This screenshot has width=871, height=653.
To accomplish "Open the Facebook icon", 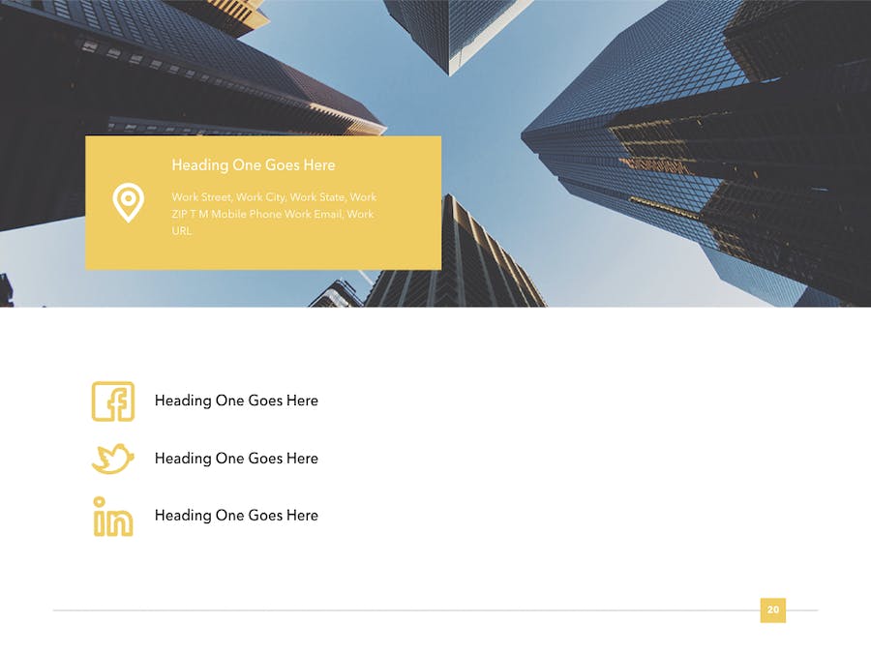I will coord(112,401).
